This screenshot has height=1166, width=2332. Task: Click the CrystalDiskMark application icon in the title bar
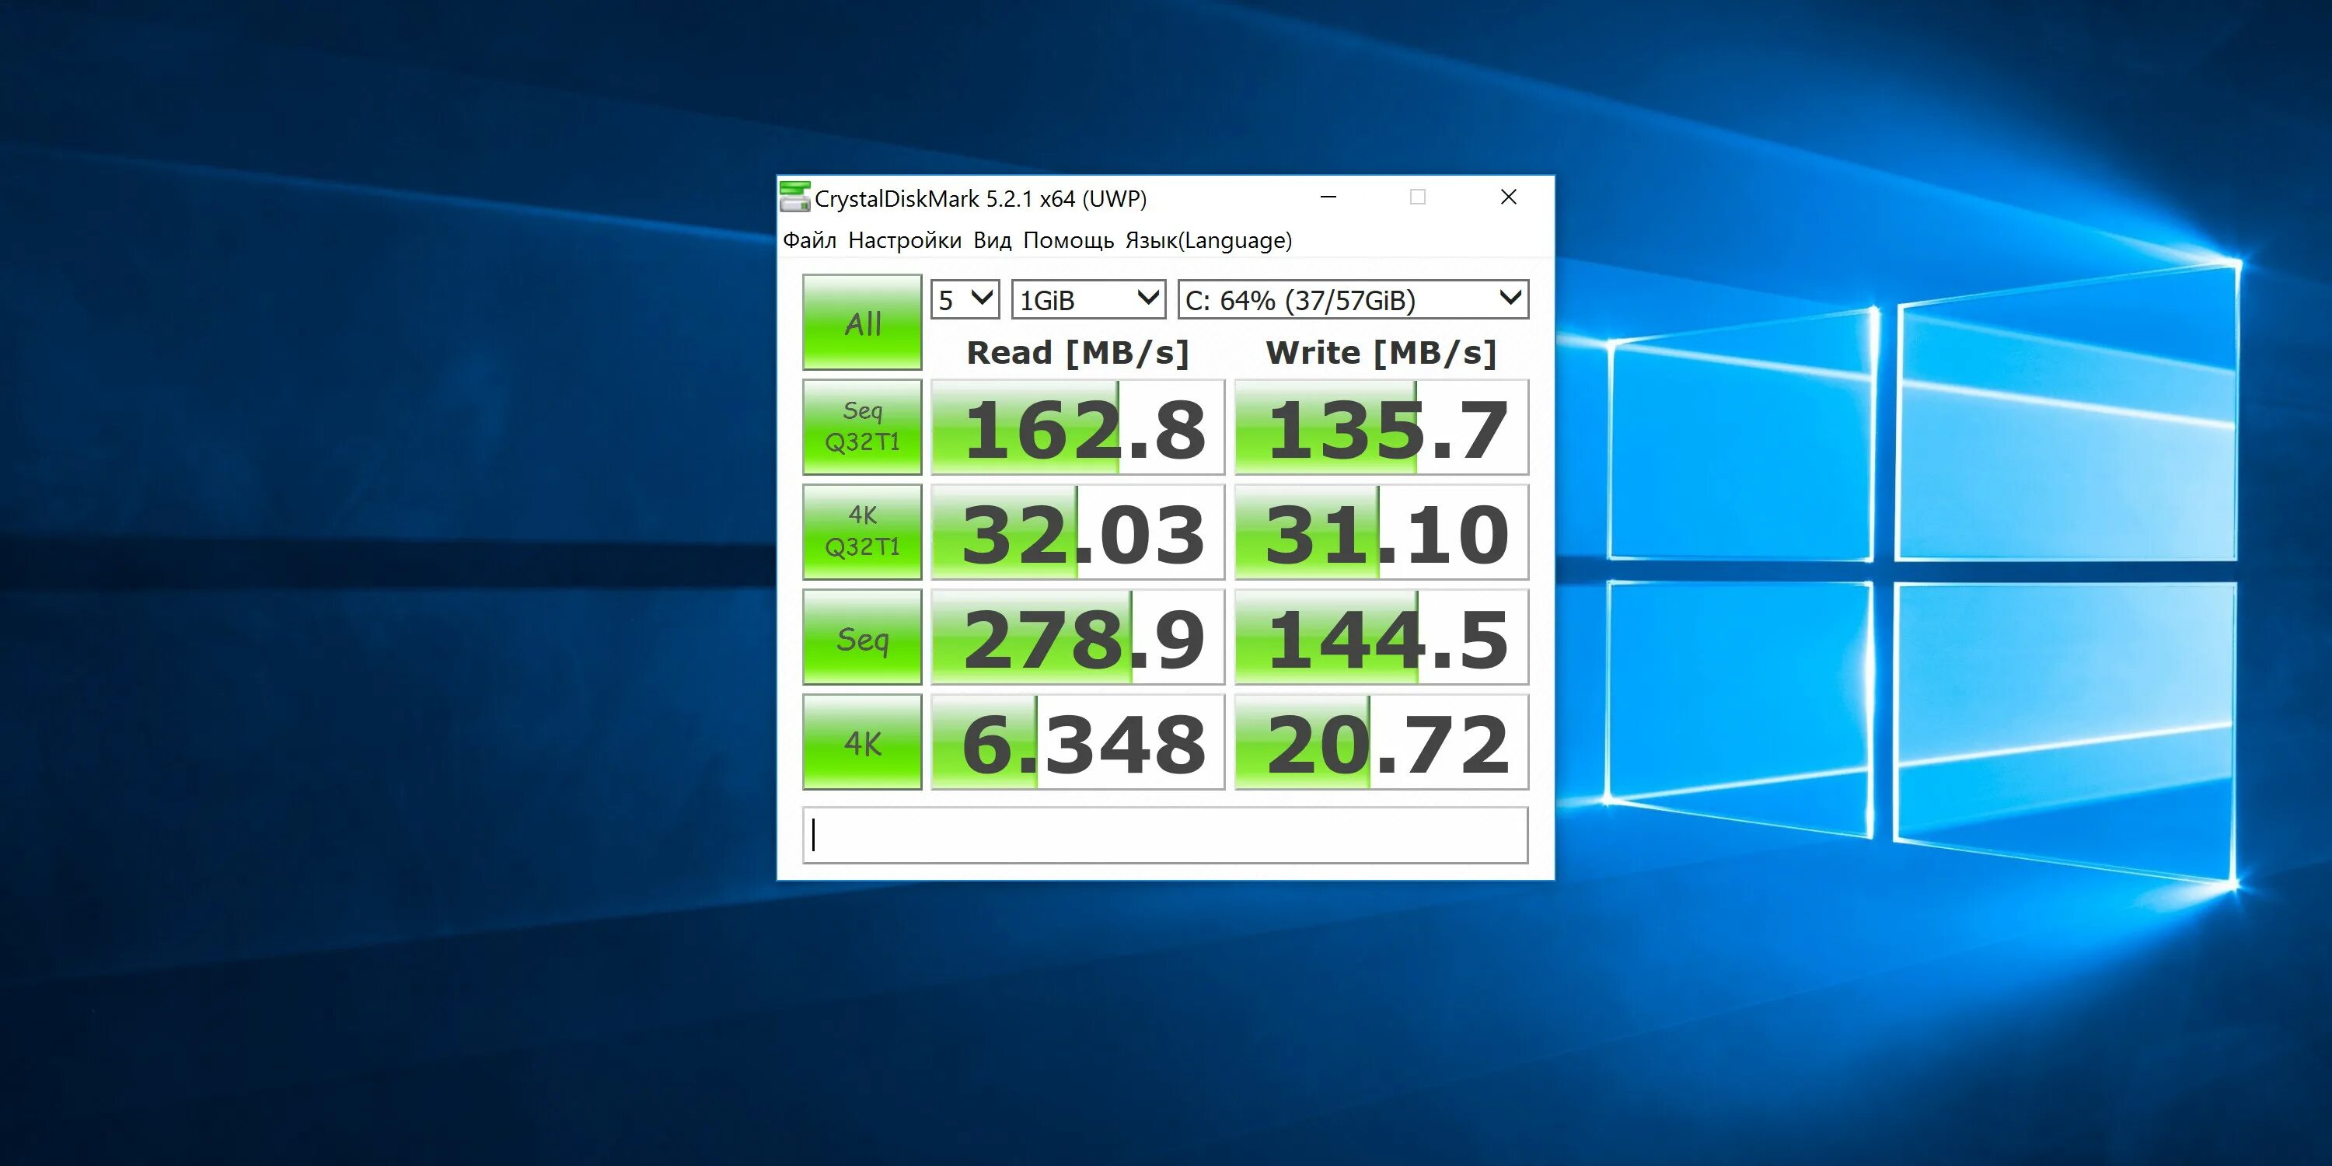coord(798,197)
